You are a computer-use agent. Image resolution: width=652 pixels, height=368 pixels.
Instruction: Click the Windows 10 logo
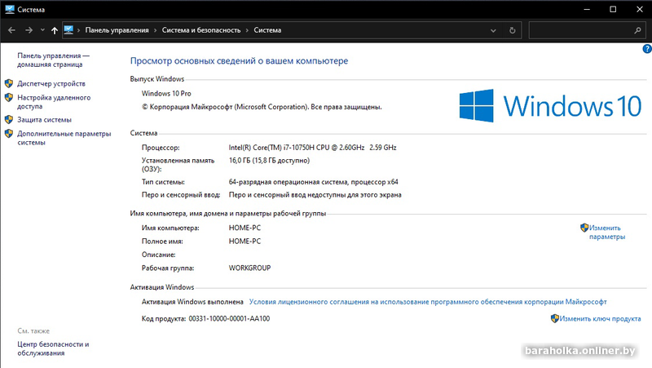(x=550, y=106)
